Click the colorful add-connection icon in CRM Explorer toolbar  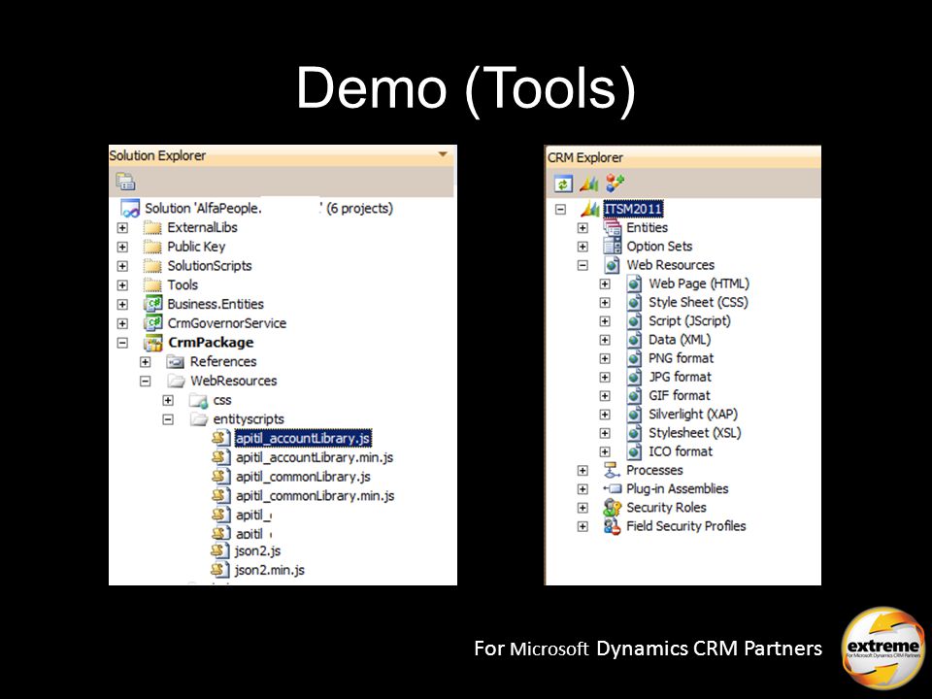pyautogui.click(x=615, y=183)
